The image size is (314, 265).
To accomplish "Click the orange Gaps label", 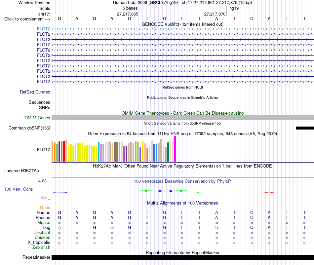I will [45, 208].
